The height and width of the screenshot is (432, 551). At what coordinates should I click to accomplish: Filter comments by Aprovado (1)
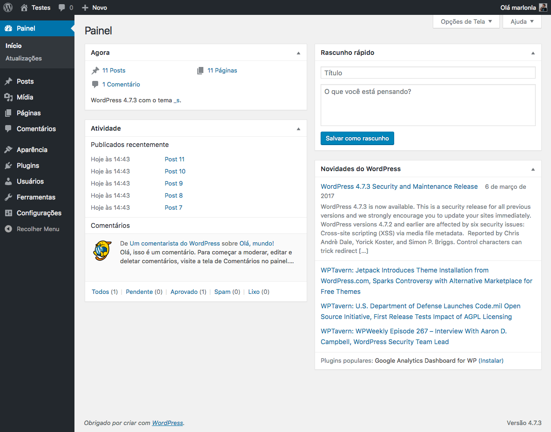pyautogui.click(x=188, y=292)
